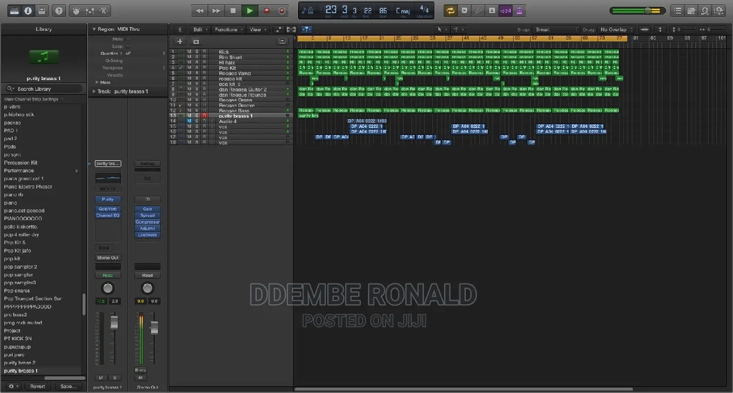Solo the Reggae Bass track
The width and height of the screenshot is (733, 393).
coord(197,111)
